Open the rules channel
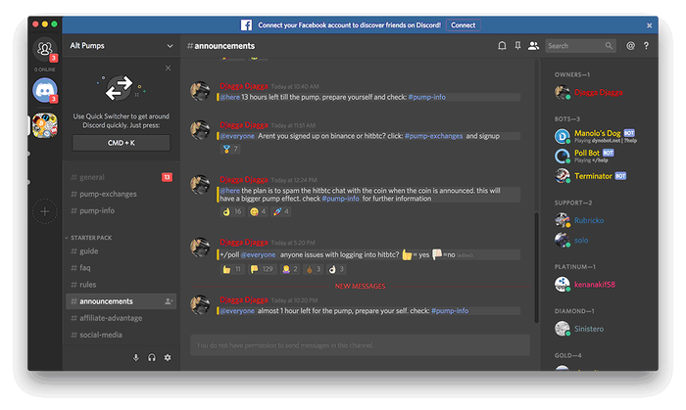This screenshot has width=686, height=410. [x=121, y=284]
